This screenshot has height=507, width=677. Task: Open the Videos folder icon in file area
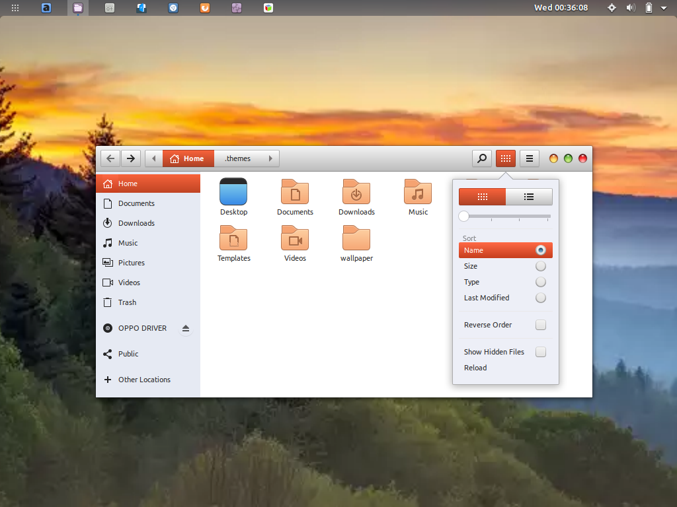pyautogui.click(x=295, y=244)
